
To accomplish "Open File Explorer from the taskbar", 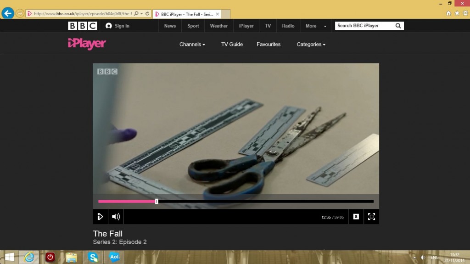I will point(71,257).
